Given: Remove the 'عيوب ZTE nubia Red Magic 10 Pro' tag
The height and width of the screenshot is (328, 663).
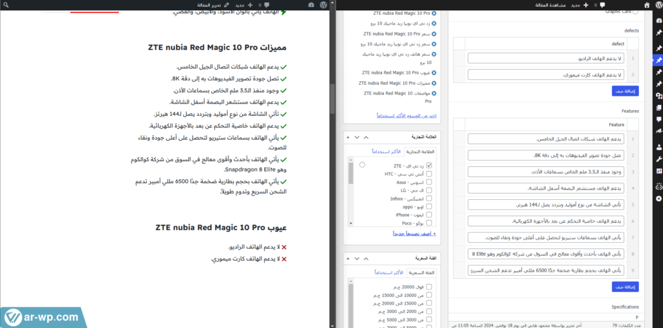Looking at the screenshot, I should point(434,73).
